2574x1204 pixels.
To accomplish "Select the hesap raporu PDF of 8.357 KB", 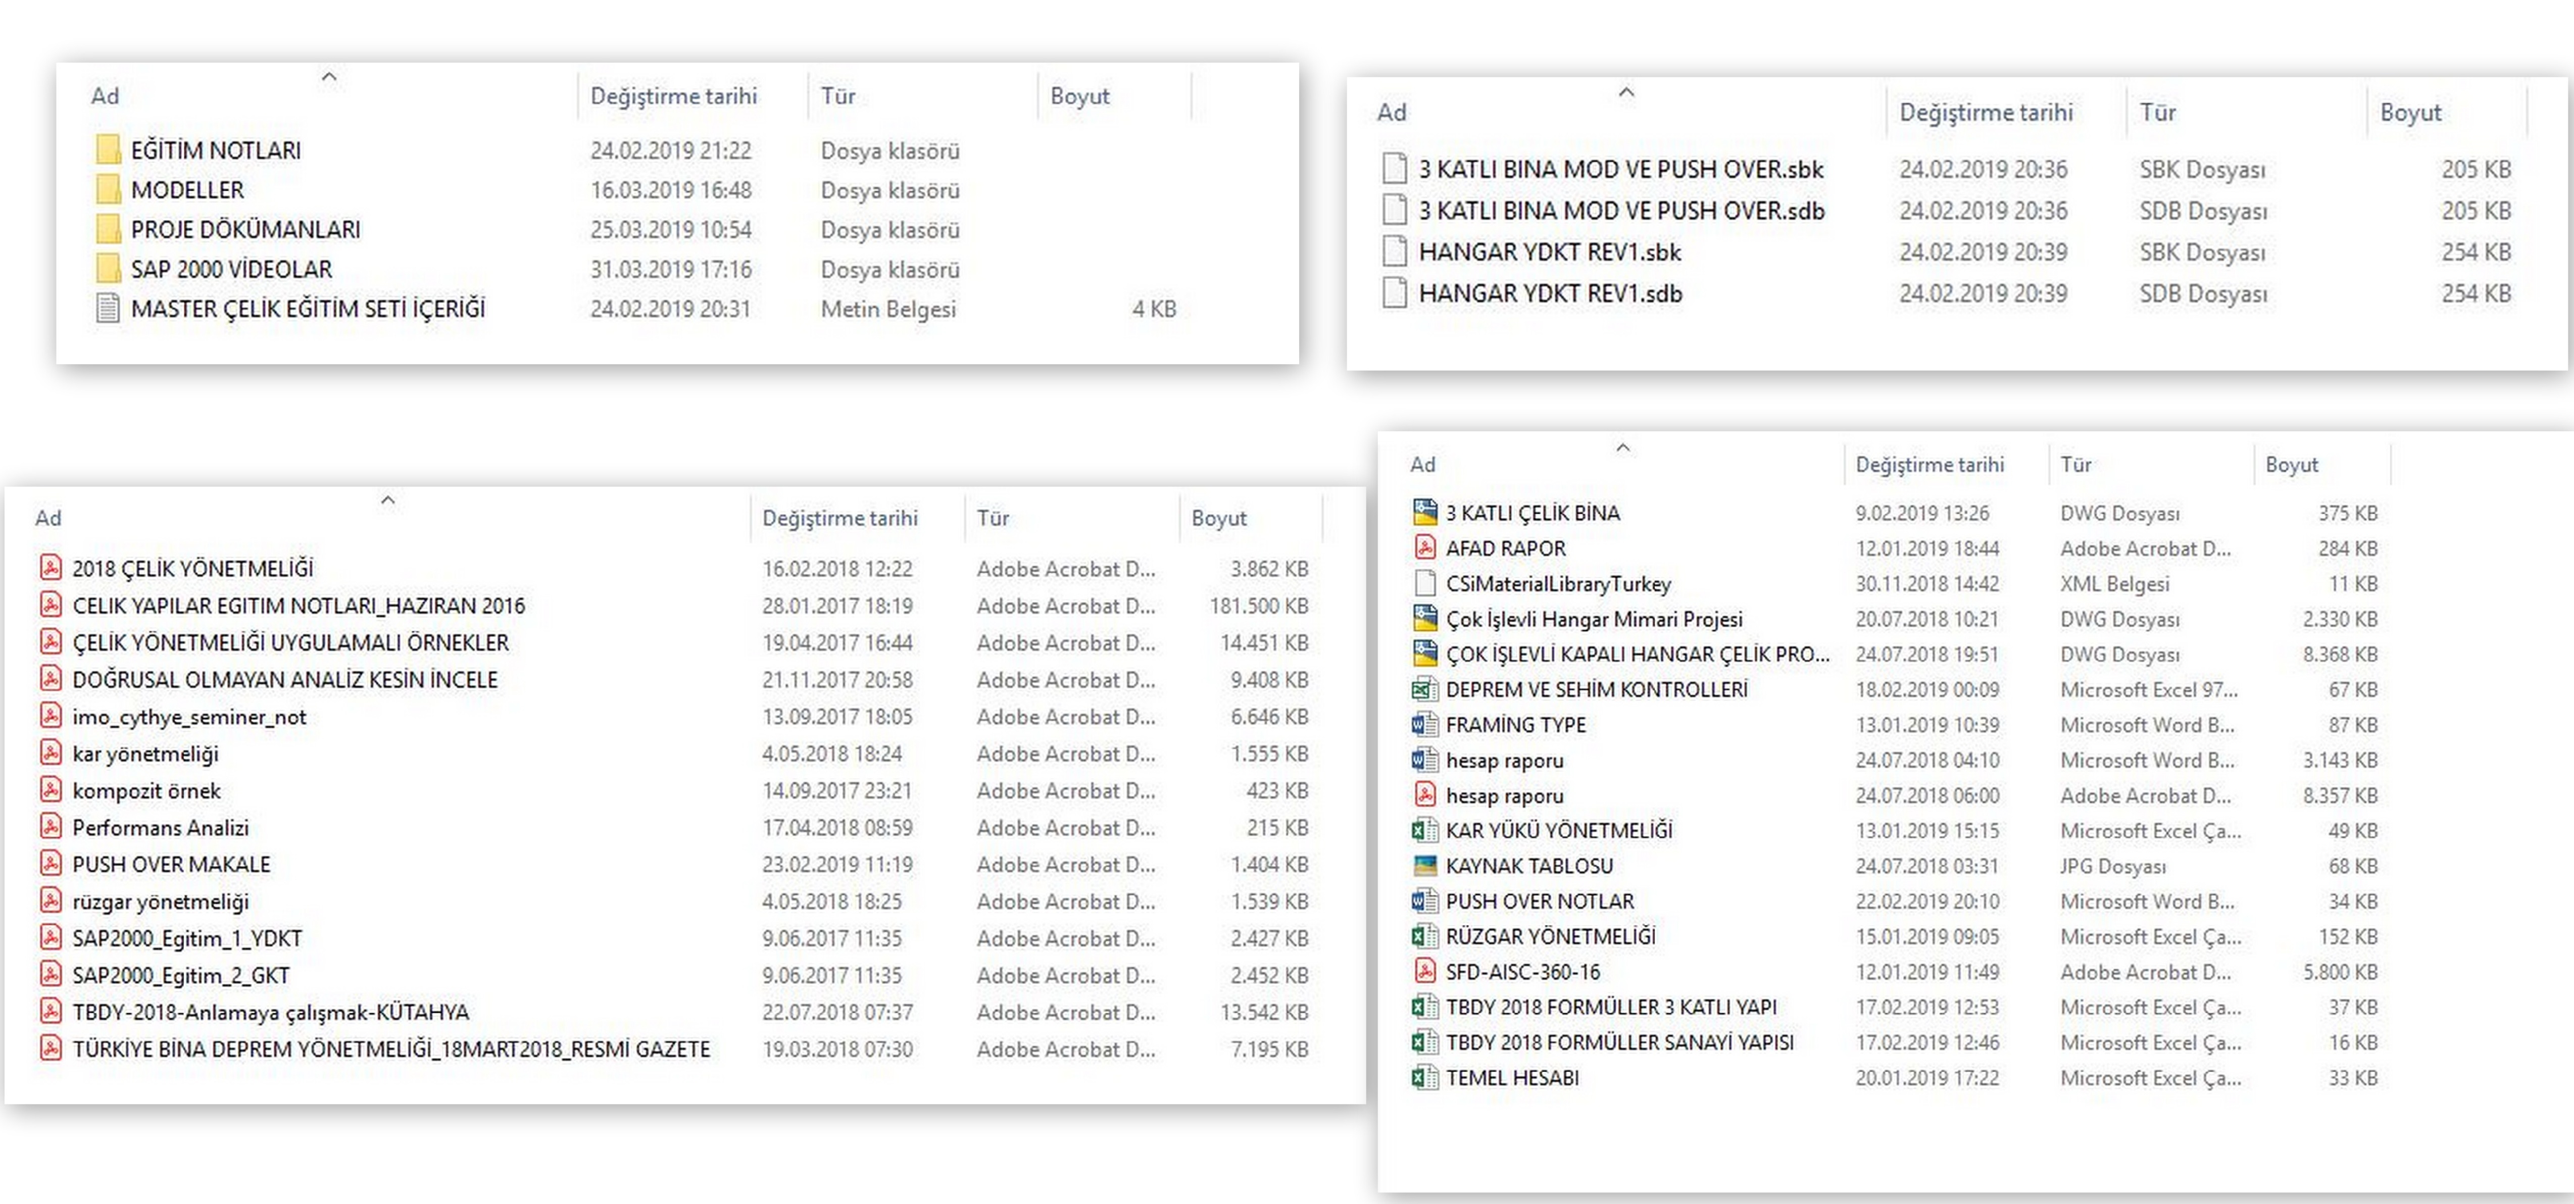I will (x=1504, y=795).
